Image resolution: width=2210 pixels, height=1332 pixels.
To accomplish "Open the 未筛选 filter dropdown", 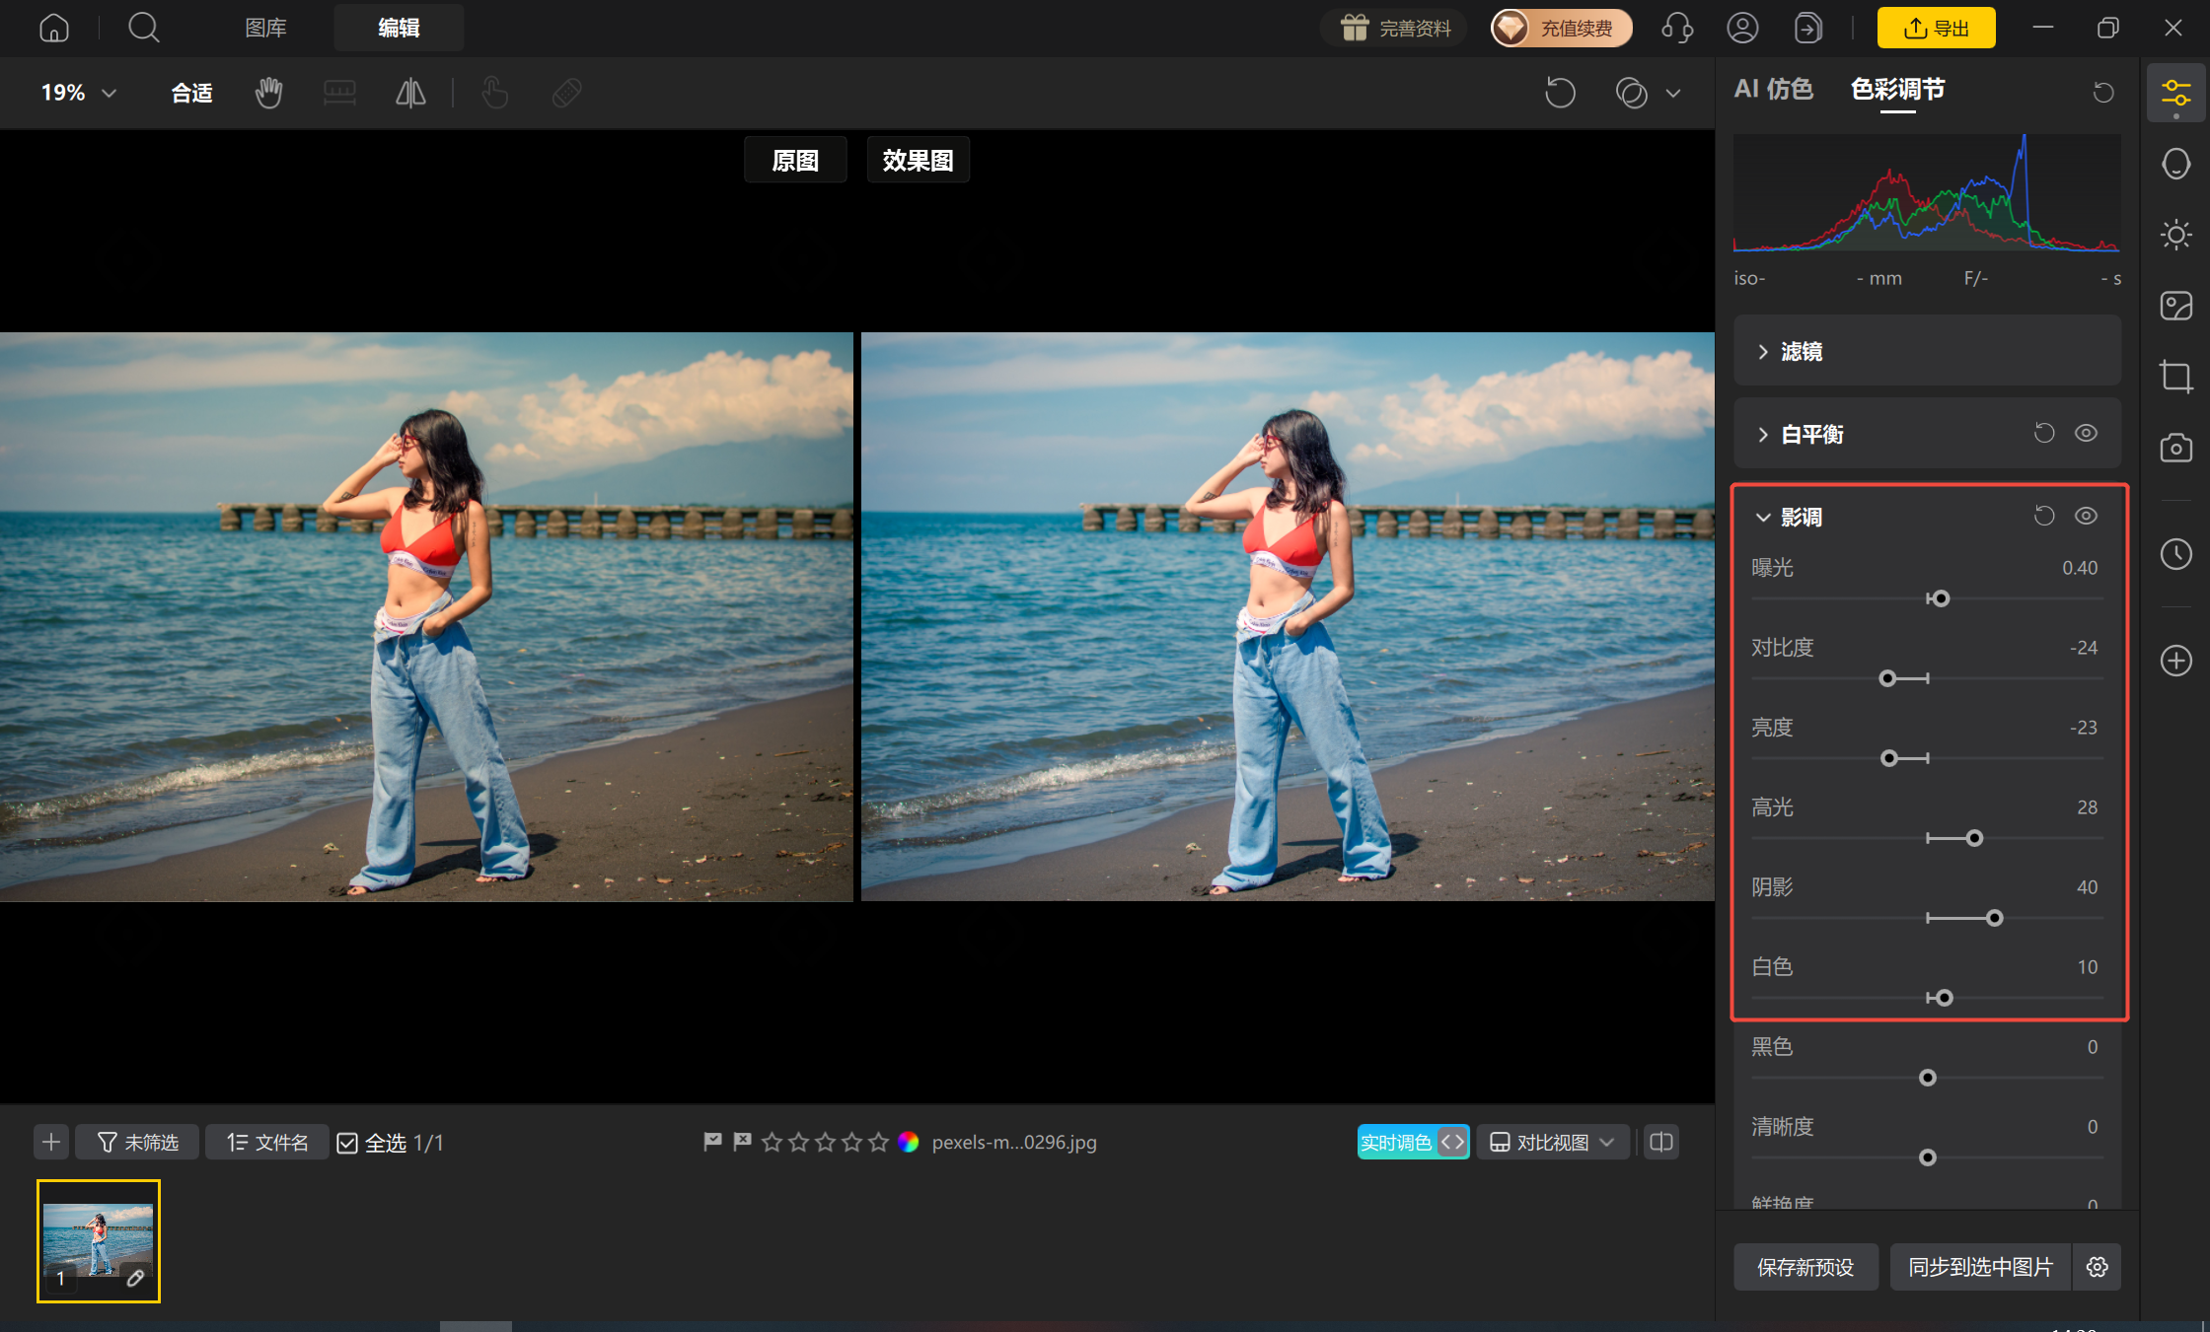I will [x=137, y=1143].
